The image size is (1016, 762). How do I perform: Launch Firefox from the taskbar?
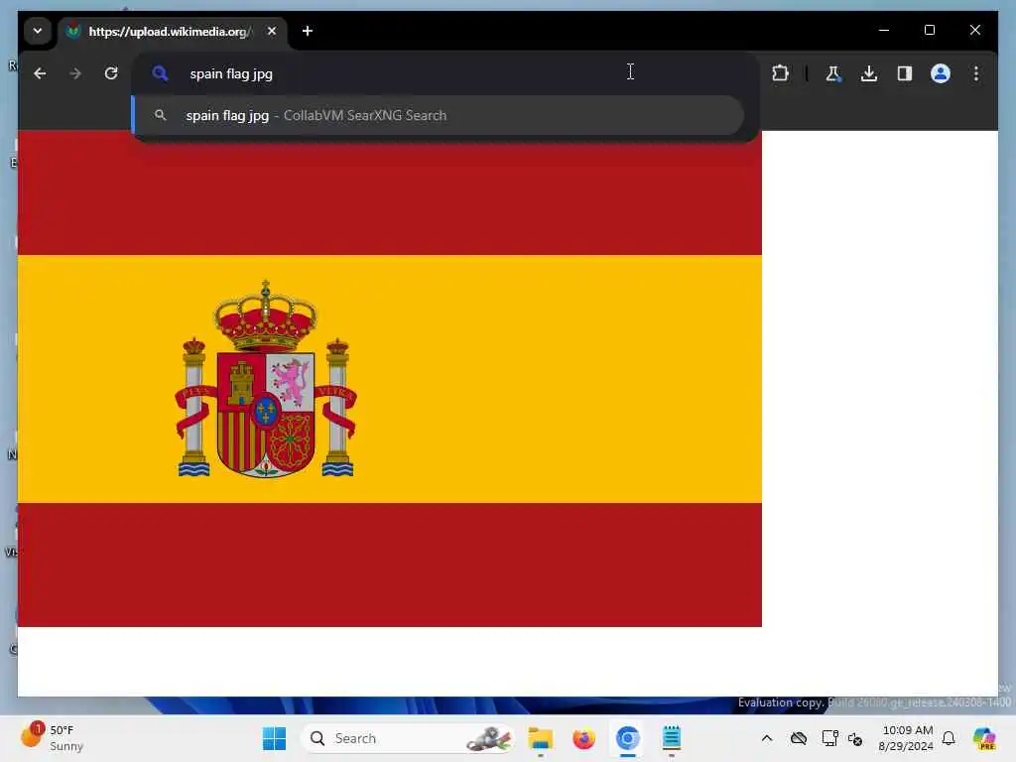(583, 738)
